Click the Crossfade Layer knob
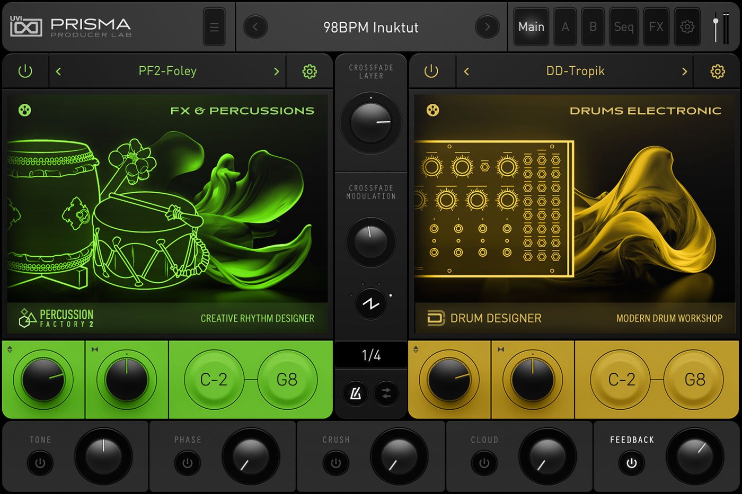The image size is (742, 494). [x=371, y=123]
